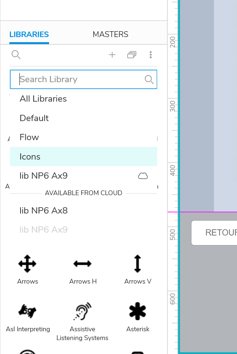This screenshot has height=354, width=237.
Task: Click the magnifier icon above the search field
Action: tap(16, 55)
